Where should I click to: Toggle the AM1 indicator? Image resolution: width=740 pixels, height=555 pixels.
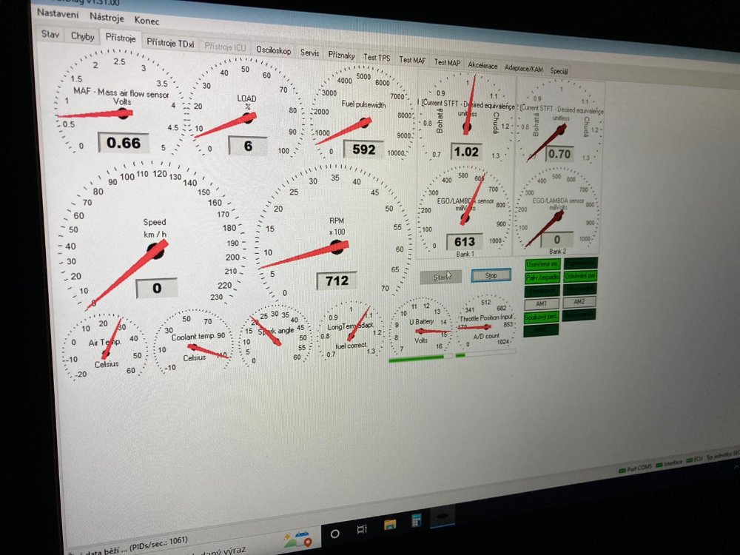[541, 303]
